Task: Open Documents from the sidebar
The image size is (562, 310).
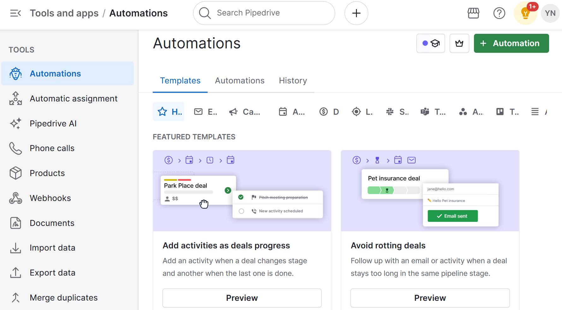Action: pyautogui.click(x=68, y=223)
